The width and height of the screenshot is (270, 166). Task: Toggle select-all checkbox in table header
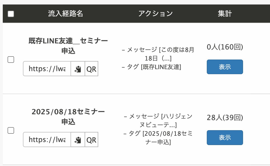click(x=11, y=14)
